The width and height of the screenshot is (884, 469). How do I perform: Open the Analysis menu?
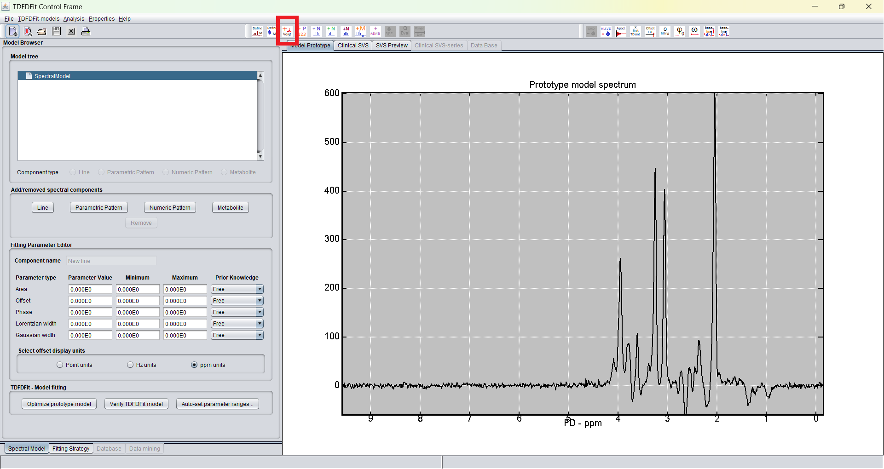[x=74, y=19]
